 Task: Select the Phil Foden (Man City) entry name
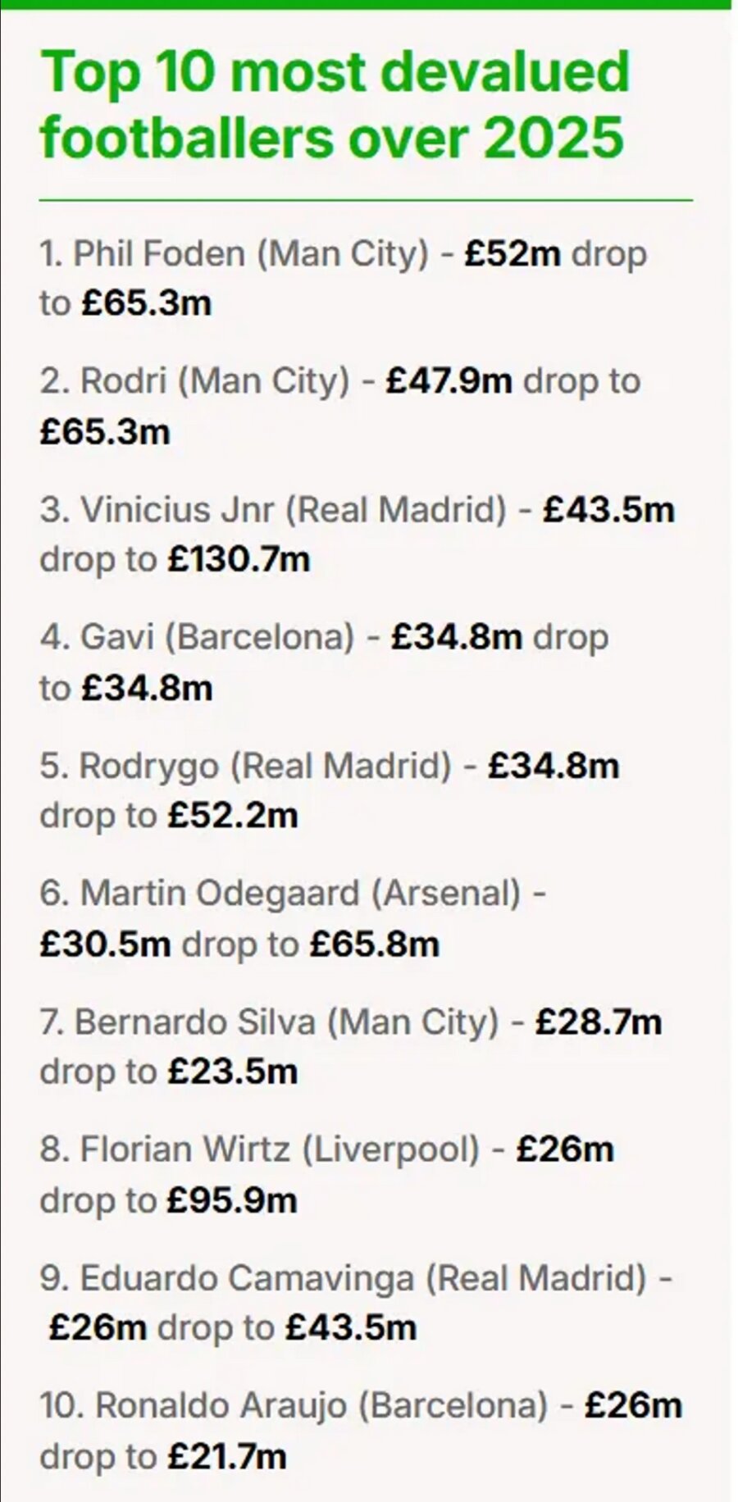[251, 253]
